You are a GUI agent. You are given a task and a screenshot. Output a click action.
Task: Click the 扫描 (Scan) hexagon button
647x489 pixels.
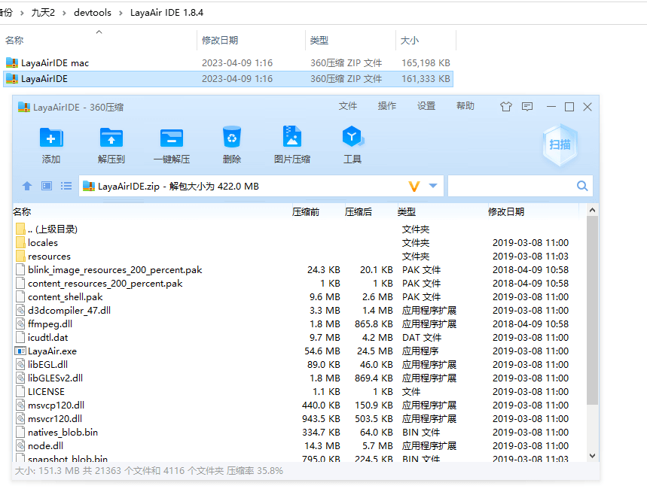(560, 144)
